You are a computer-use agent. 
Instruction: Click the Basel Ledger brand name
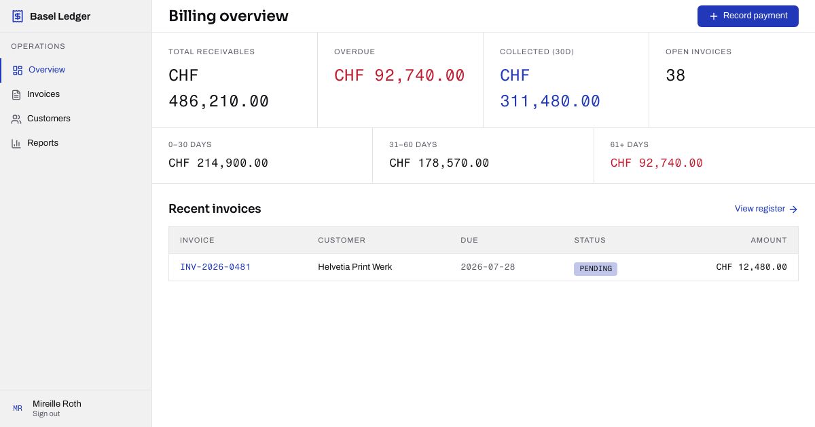tap(60, 16)
